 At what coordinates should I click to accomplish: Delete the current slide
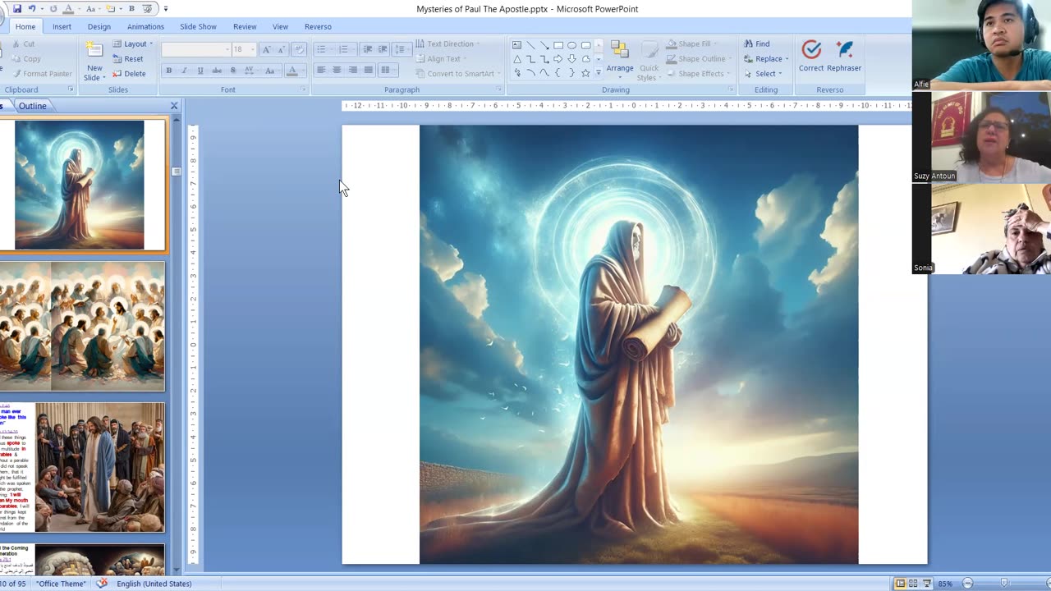[x=130, y=73]
